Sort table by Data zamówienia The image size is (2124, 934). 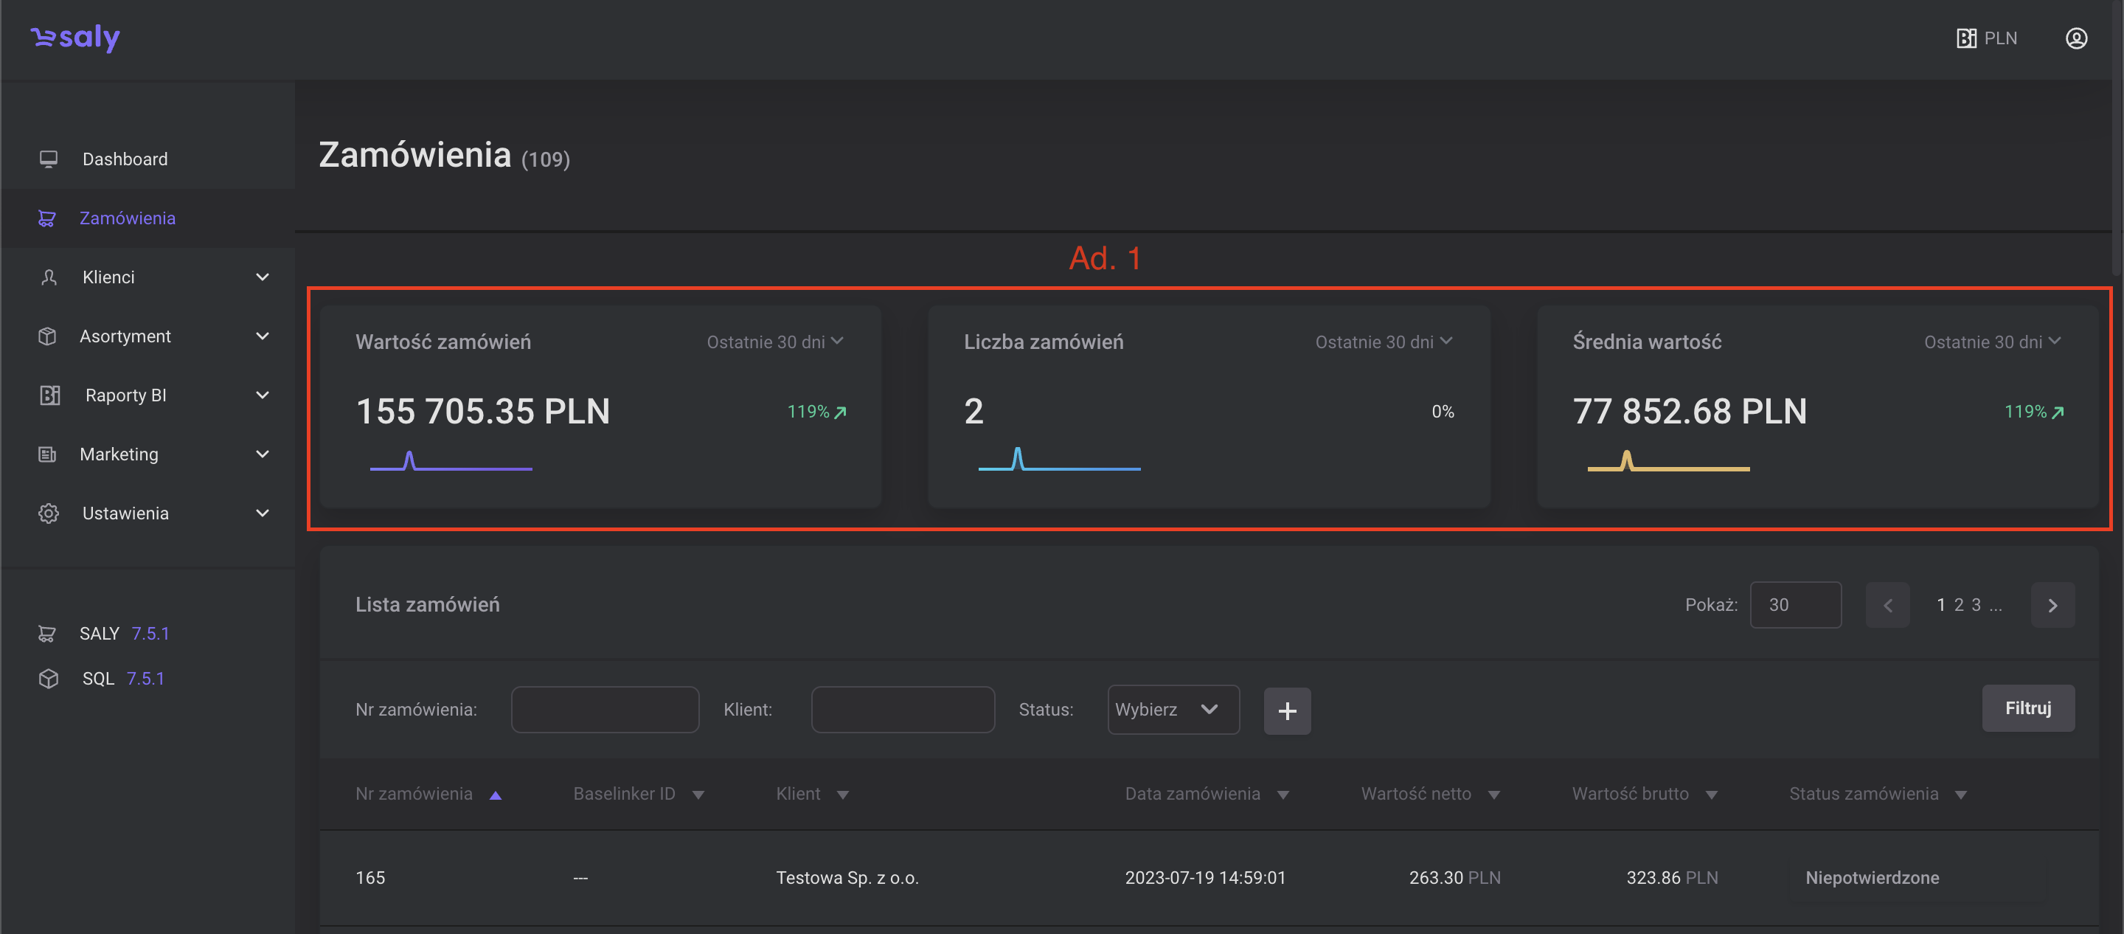pos(1283,795)
